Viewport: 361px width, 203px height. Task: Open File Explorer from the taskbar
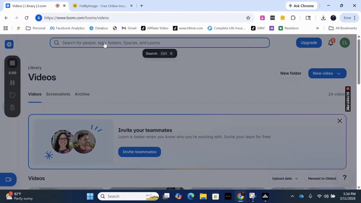pos(203,196)
